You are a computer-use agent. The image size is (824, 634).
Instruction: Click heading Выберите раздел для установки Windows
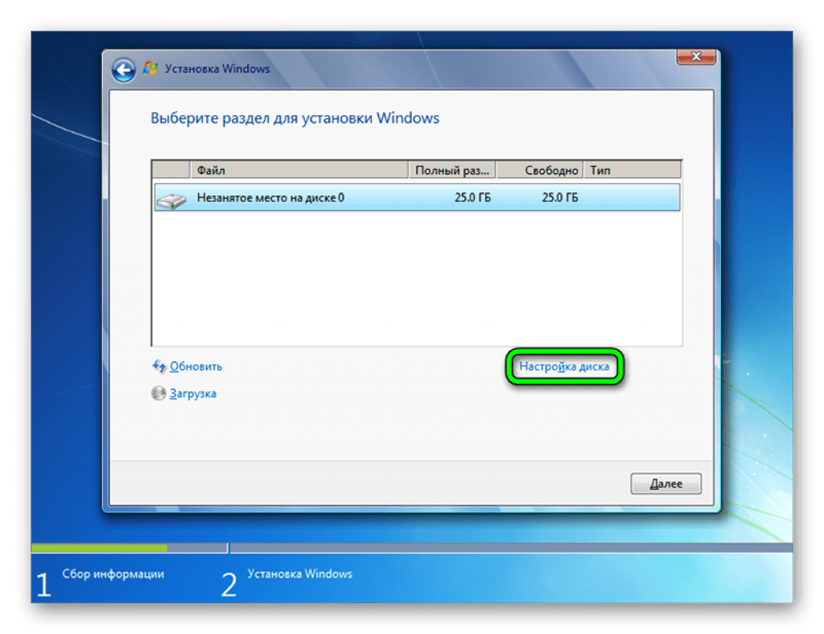click(x=295, y=118)
